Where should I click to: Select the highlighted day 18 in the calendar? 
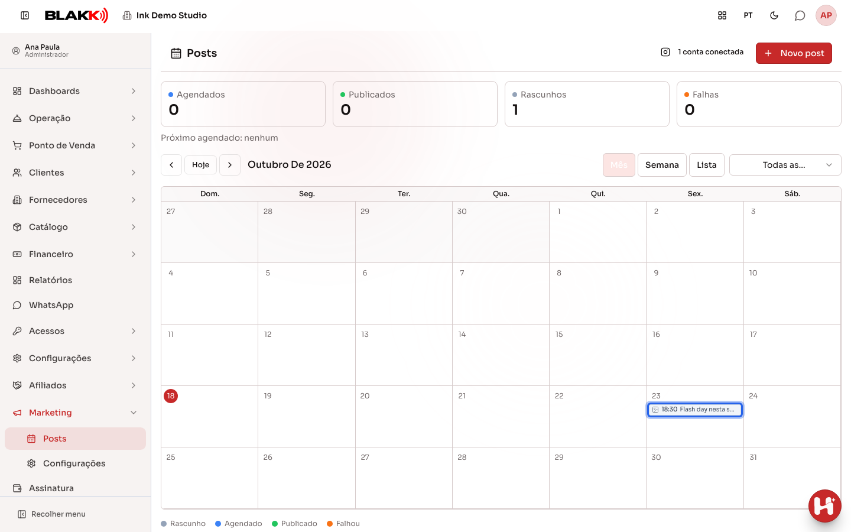[171, 396]
